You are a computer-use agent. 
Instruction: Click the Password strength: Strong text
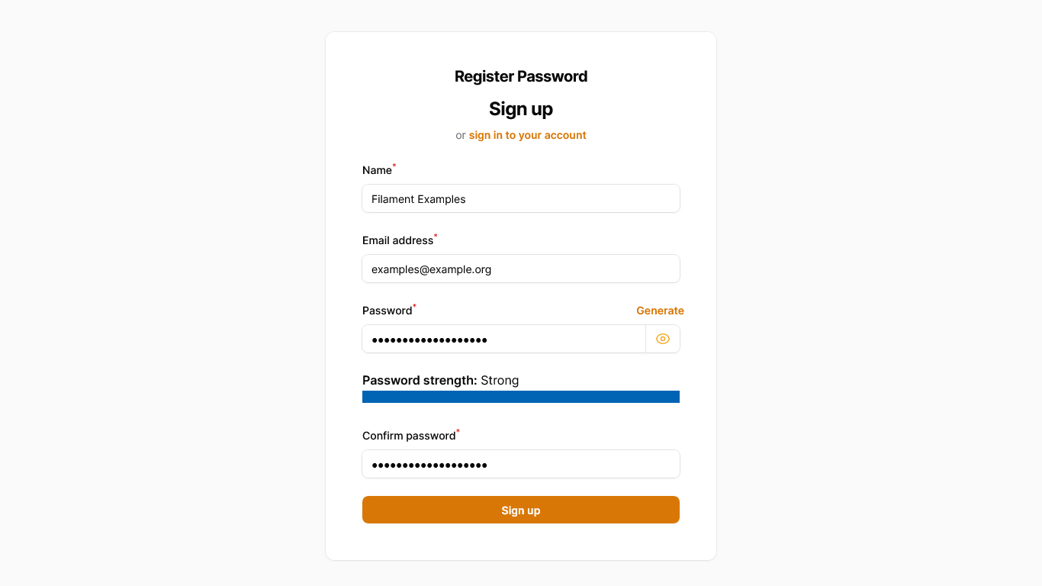(x=440, y=380)
